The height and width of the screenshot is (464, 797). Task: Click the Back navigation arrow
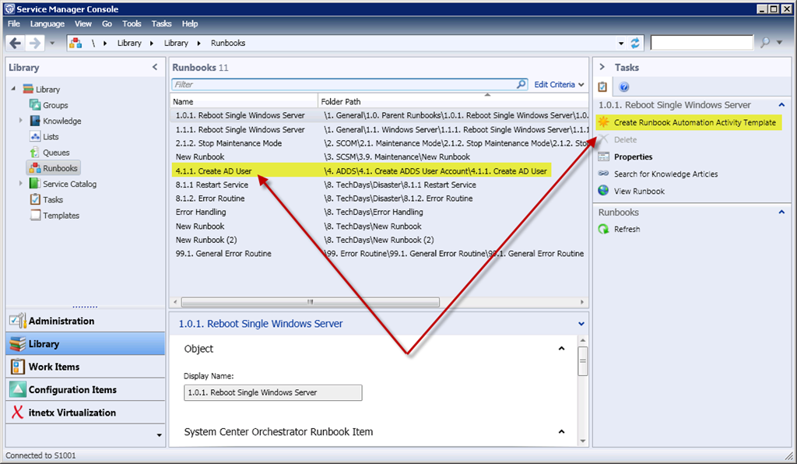[x=16, y=43]
